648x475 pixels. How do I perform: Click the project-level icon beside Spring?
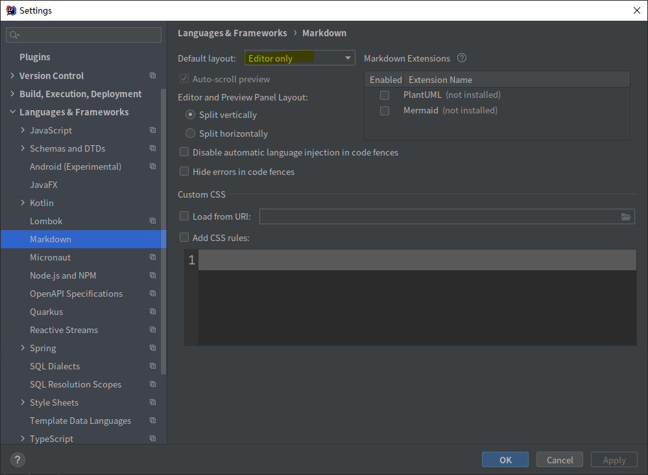pos(152,348)
